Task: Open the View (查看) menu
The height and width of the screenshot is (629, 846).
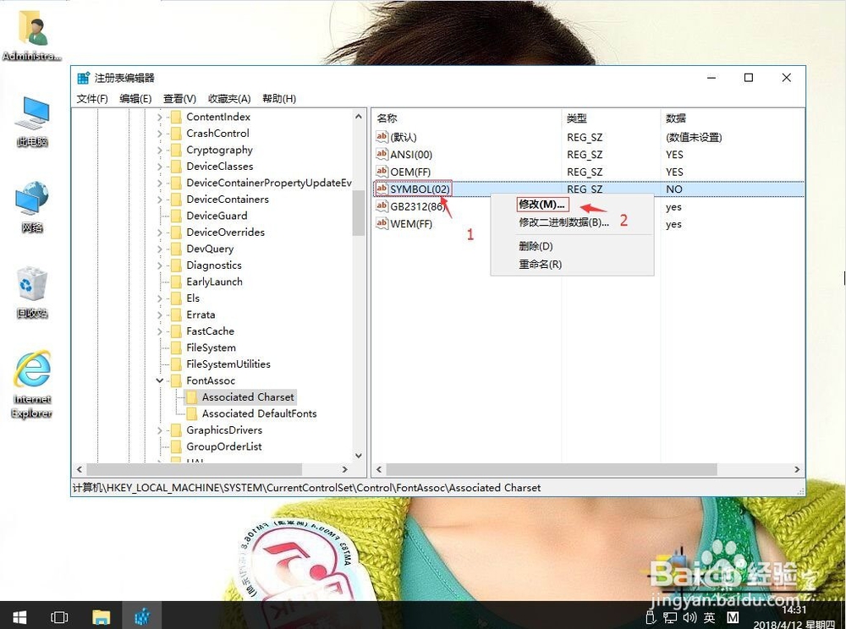Action: click(x=179, y=99)
